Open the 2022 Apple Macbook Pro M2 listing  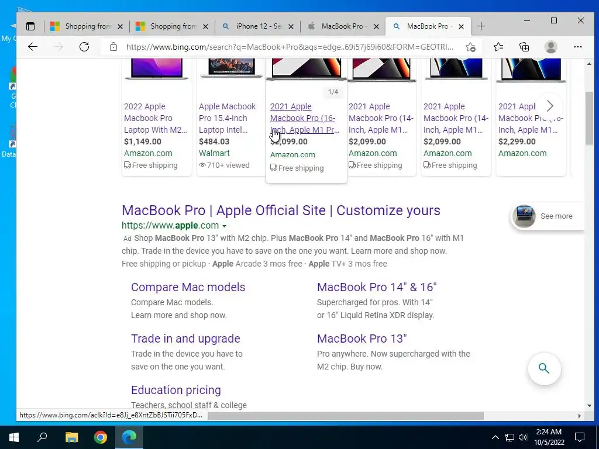click(156, 118)
